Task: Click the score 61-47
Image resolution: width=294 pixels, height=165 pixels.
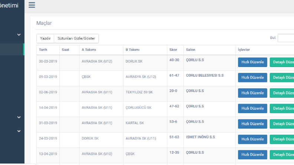Action: tap(174, 75)
